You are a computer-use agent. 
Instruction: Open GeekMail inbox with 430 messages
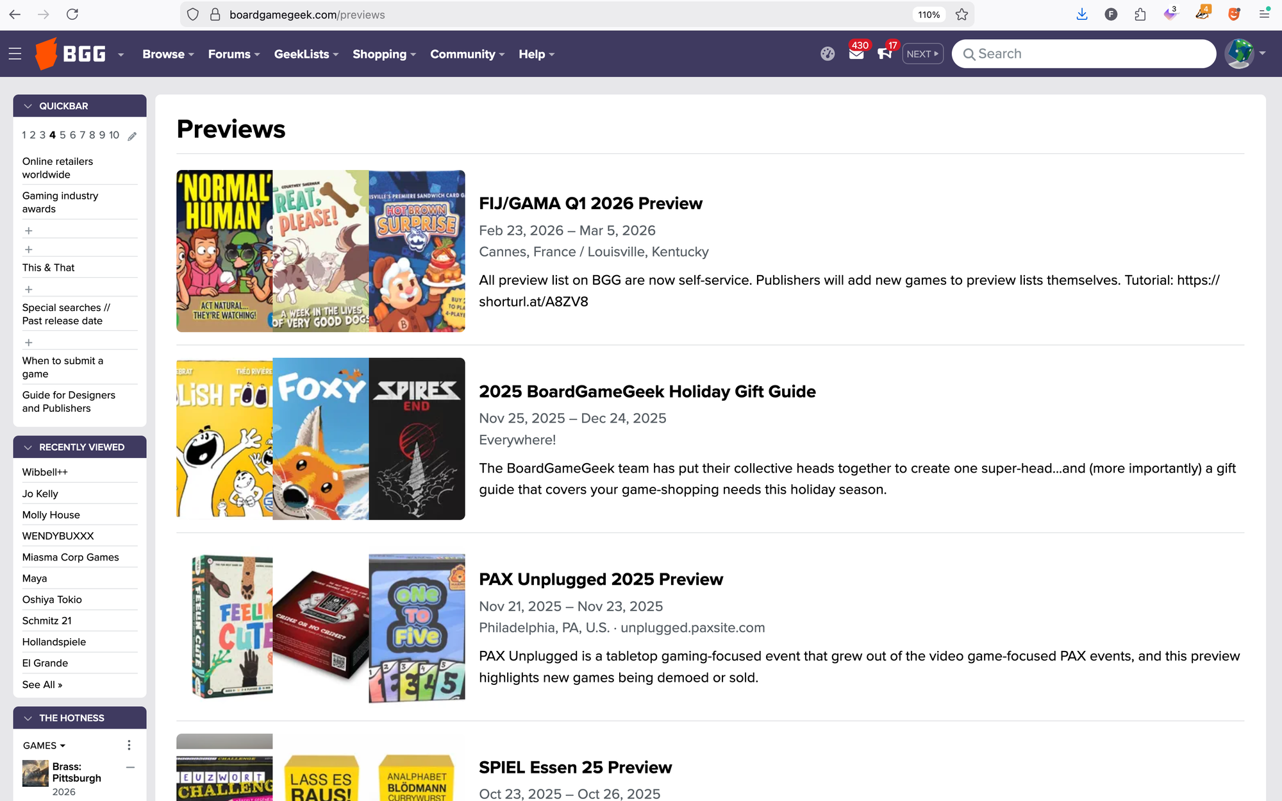856,55
